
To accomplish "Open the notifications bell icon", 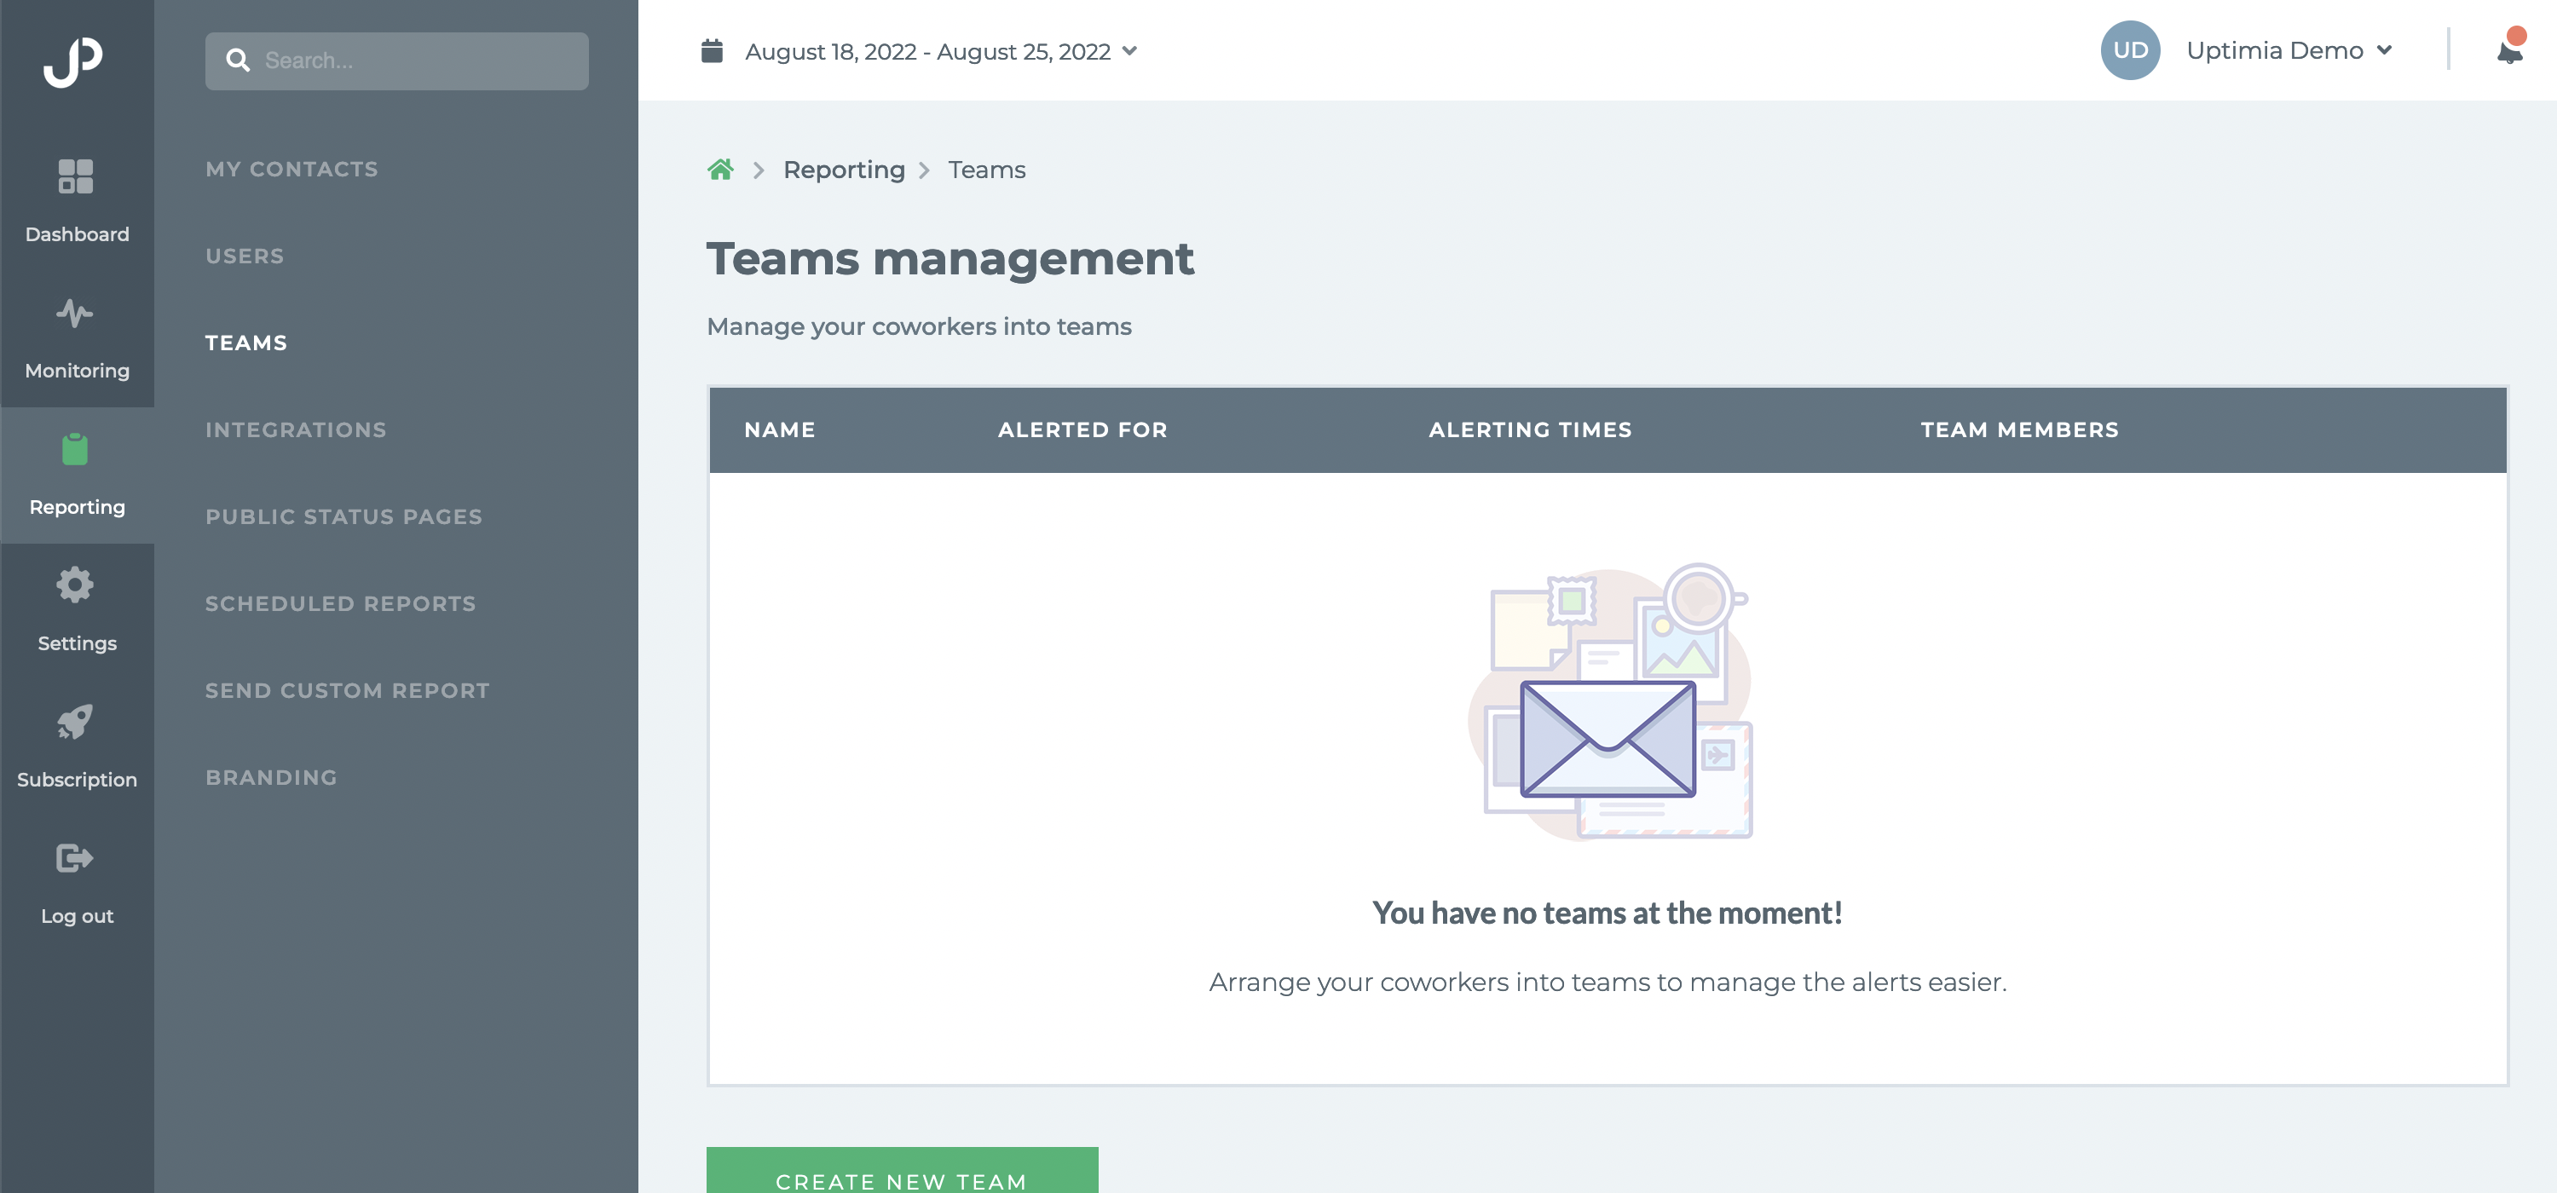I will 2510,47.
